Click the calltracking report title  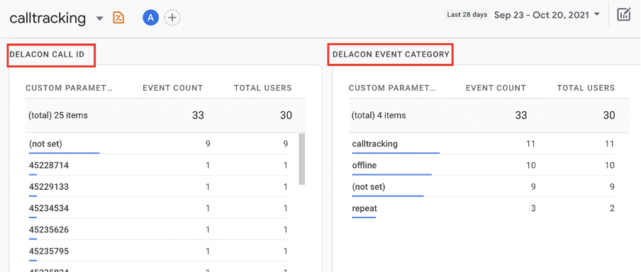point(48,18)
